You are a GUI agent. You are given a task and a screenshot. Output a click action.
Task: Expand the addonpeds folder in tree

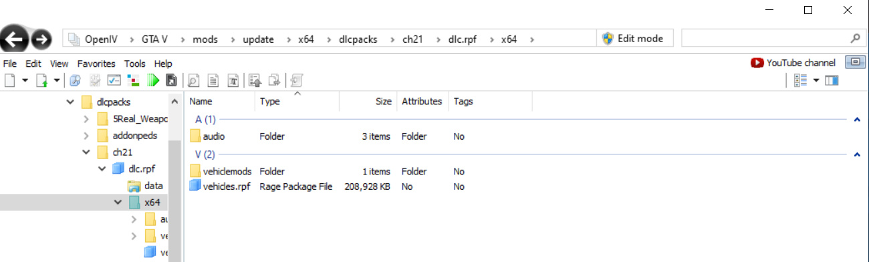[86, 136]
